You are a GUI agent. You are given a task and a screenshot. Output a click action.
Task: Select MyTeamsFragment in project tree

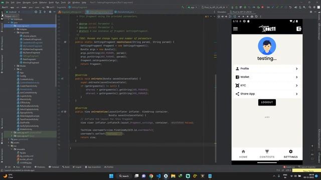[31, 52]
